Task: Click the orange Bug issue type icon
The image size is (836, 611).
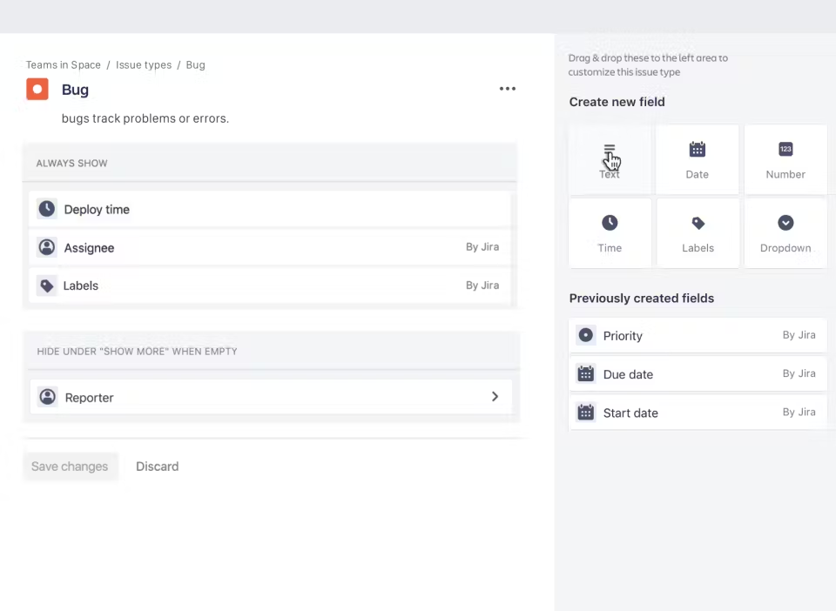Action: click(x=37, y=89)
